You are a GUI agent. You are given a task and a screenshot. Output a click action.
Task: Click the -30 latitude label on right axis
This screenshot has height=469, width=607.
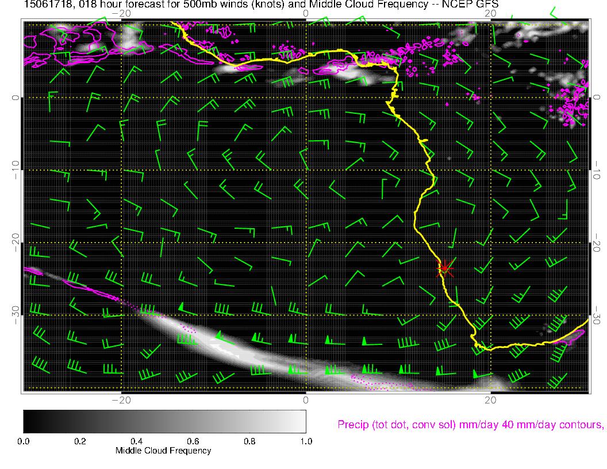point(596,315)
